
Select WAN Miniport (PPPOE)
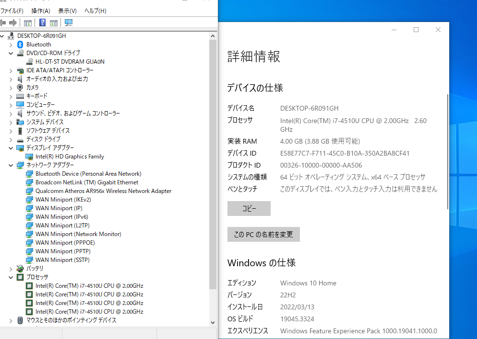pyautogui.click(x=65, y=243)
